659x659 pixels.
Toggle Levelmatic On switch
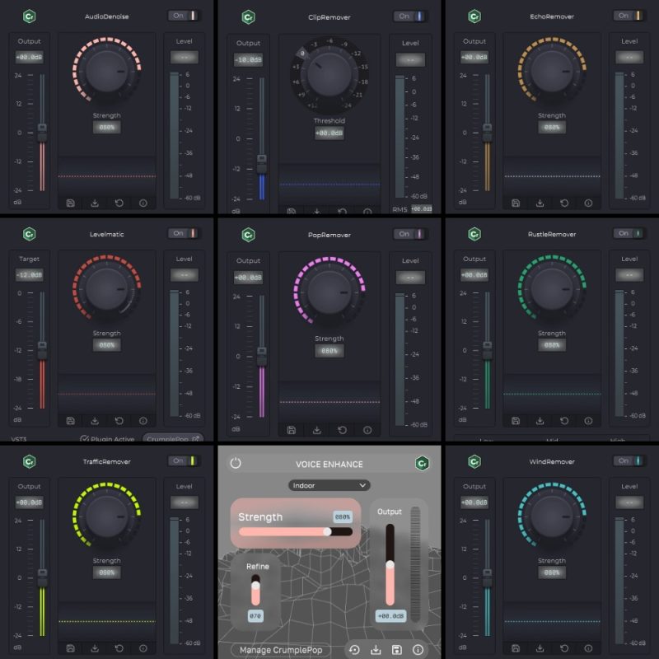[183, 233]
